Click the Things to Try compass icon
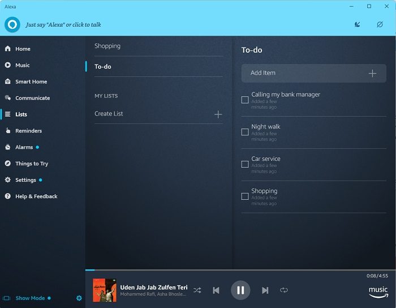Screen dimensions: 396x308 point(8,163)
